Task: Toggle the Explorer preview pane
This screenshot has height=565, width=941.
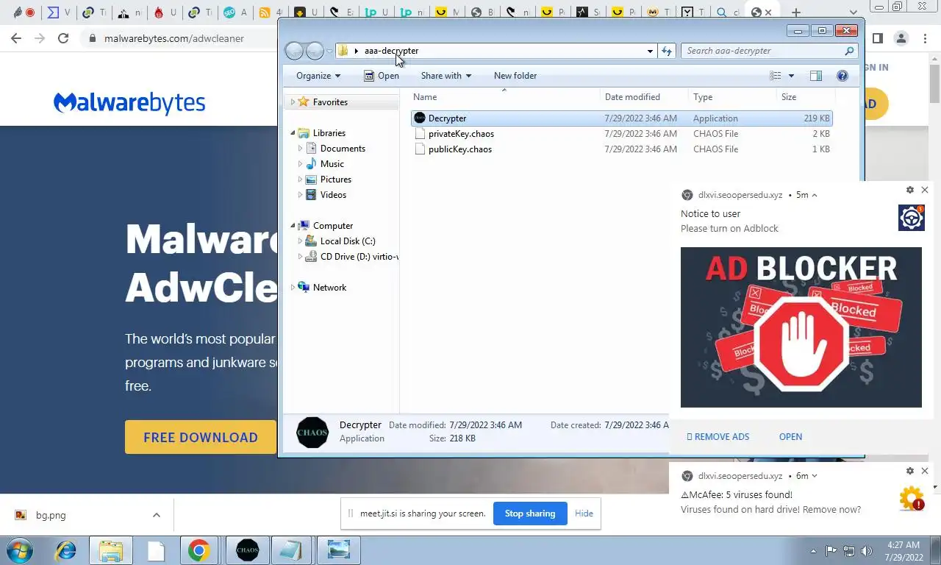Action: point(815,76)
